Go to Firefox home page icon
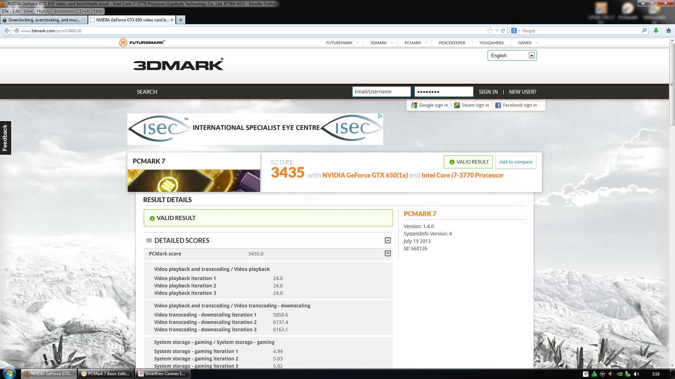 669,31
